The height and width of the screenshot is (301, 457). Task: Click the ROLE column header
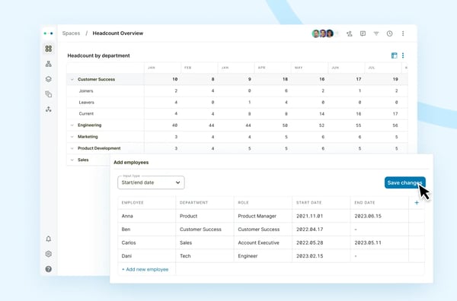(244, 203)
